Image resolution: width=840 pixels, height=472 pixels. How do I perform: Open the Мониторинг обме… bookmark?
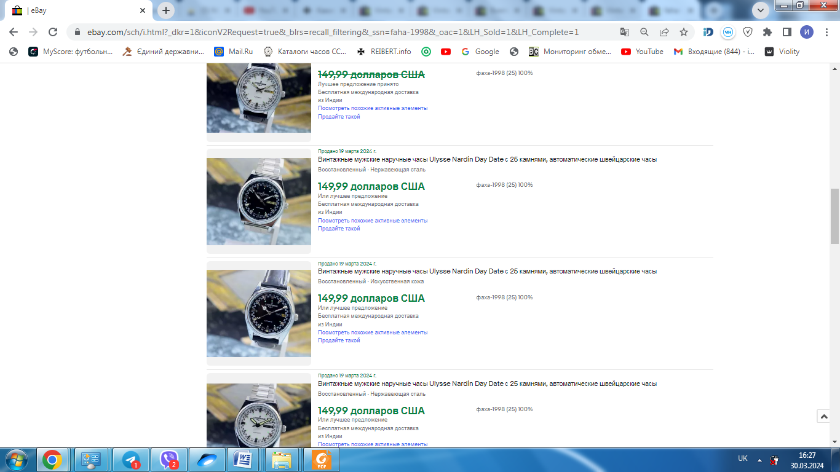[570, 52]
